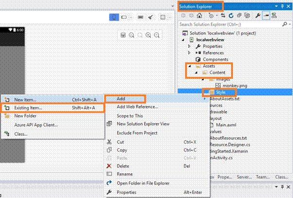Click the zoom in magnifier icon
Viewport: 293px width, 198px height.
[x=148, y=35]
